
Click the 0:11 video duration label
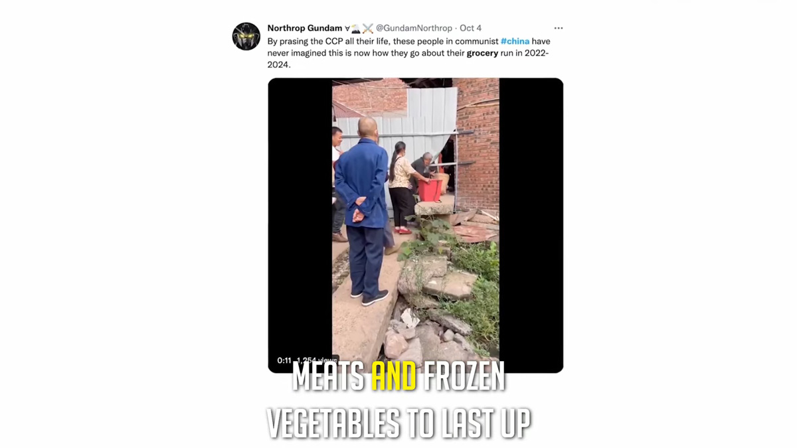point(284,360)
